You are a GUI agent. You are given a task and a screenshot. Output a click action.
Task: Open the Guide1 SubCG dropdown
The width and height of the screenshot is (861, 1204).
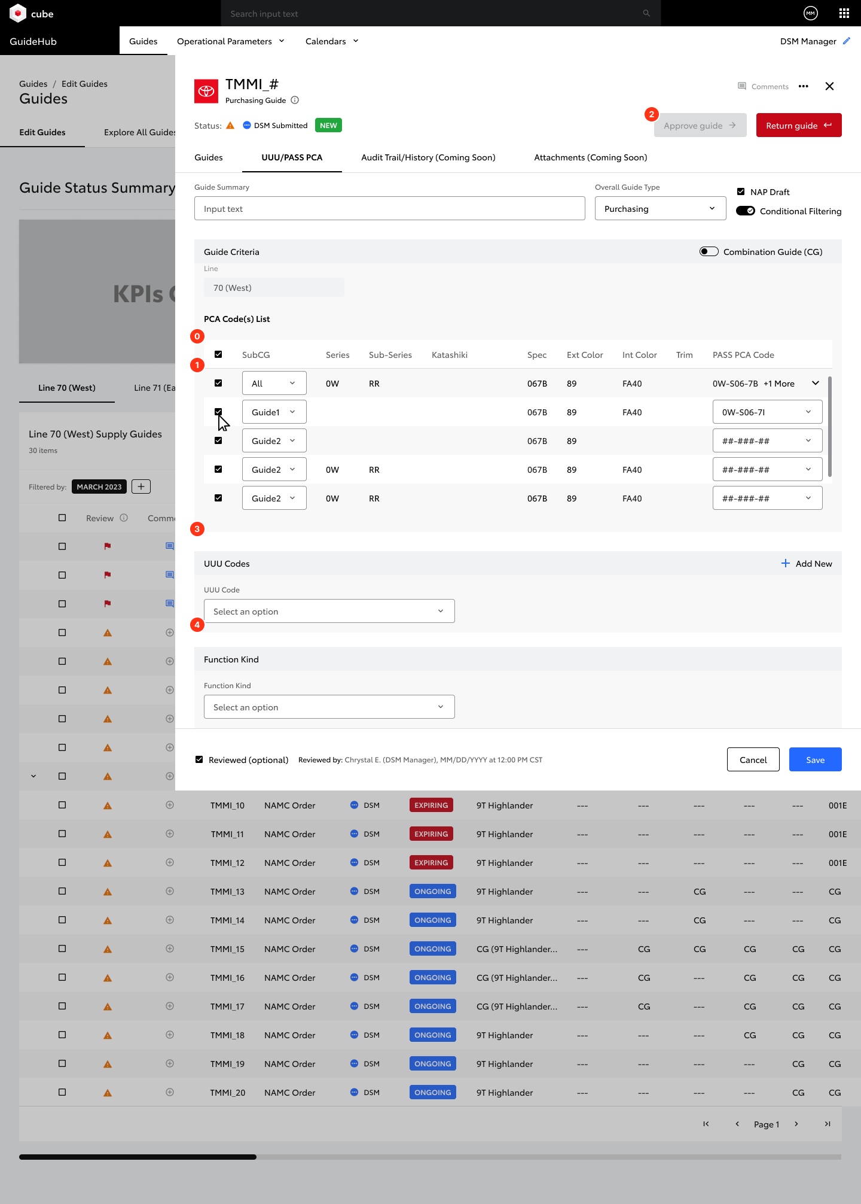coord(274,412)
